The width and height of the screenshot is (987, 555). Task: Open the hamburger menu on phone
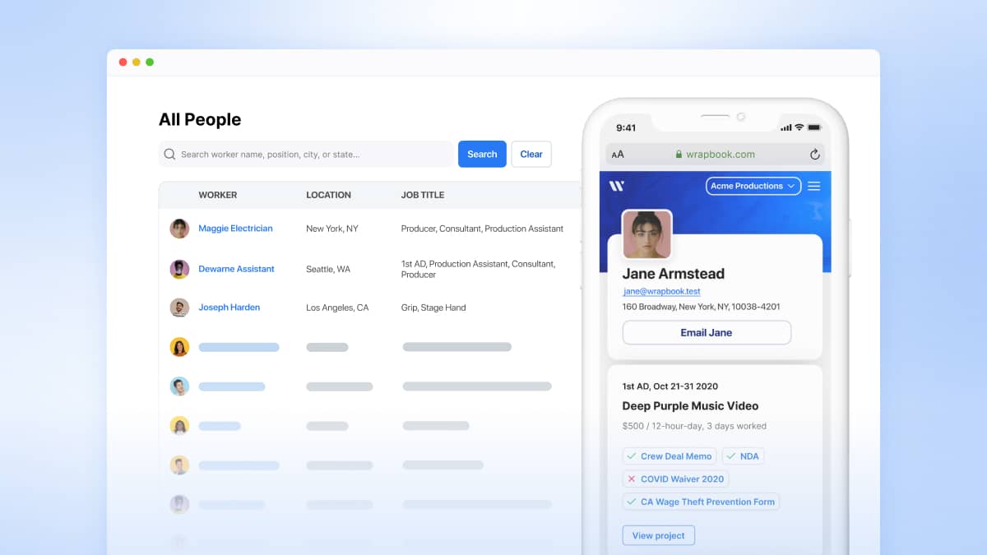(813, 186)
